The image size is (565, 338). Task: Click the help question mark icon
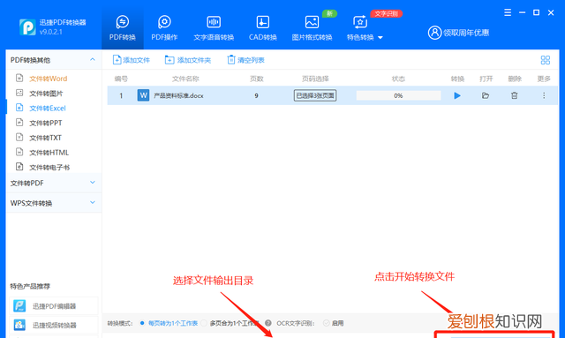[x=268, y=323]
